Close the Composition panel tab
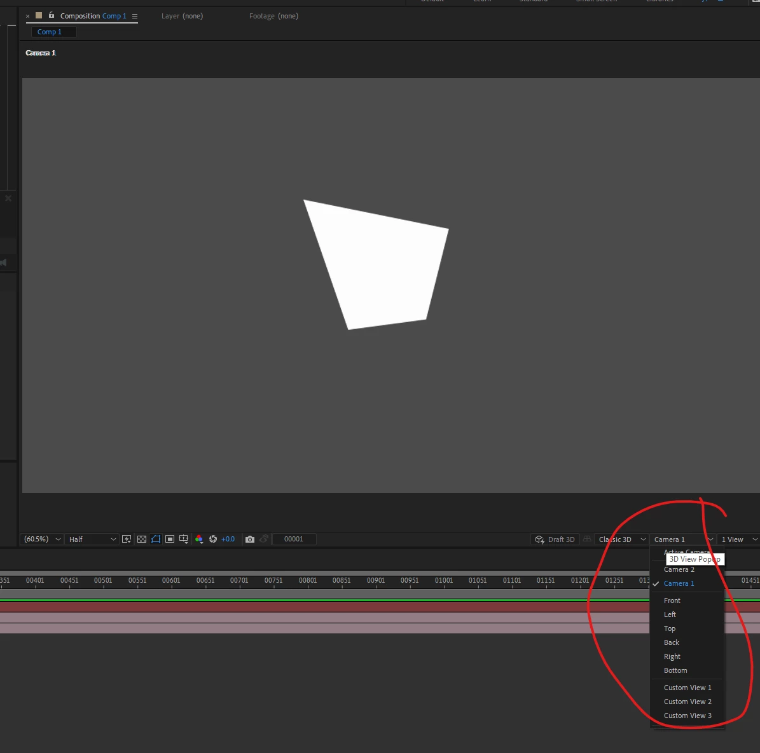This screenshot has height=753, width=760. 27,16
